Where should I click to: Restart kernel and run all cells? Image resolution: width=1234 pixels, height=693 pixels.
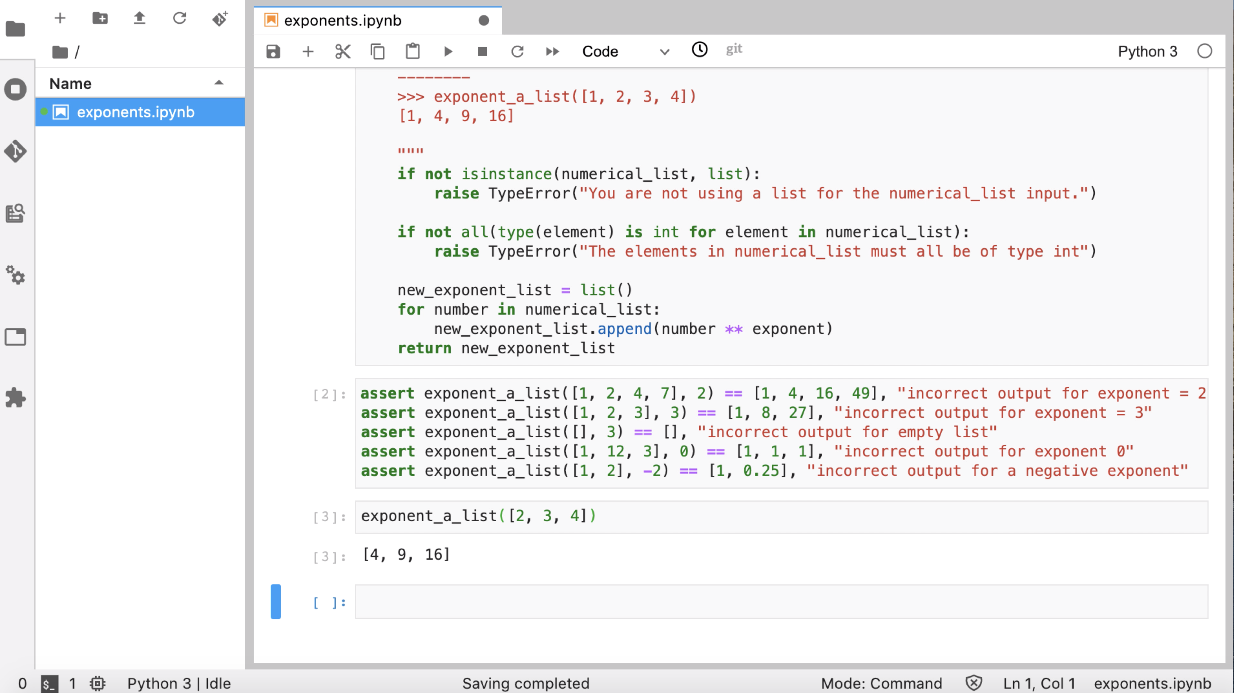tap(552, 51)
